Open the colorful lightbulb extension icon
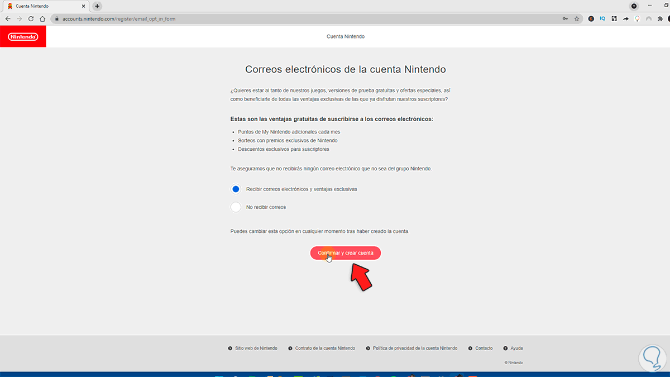 click(x=637, y=18)
